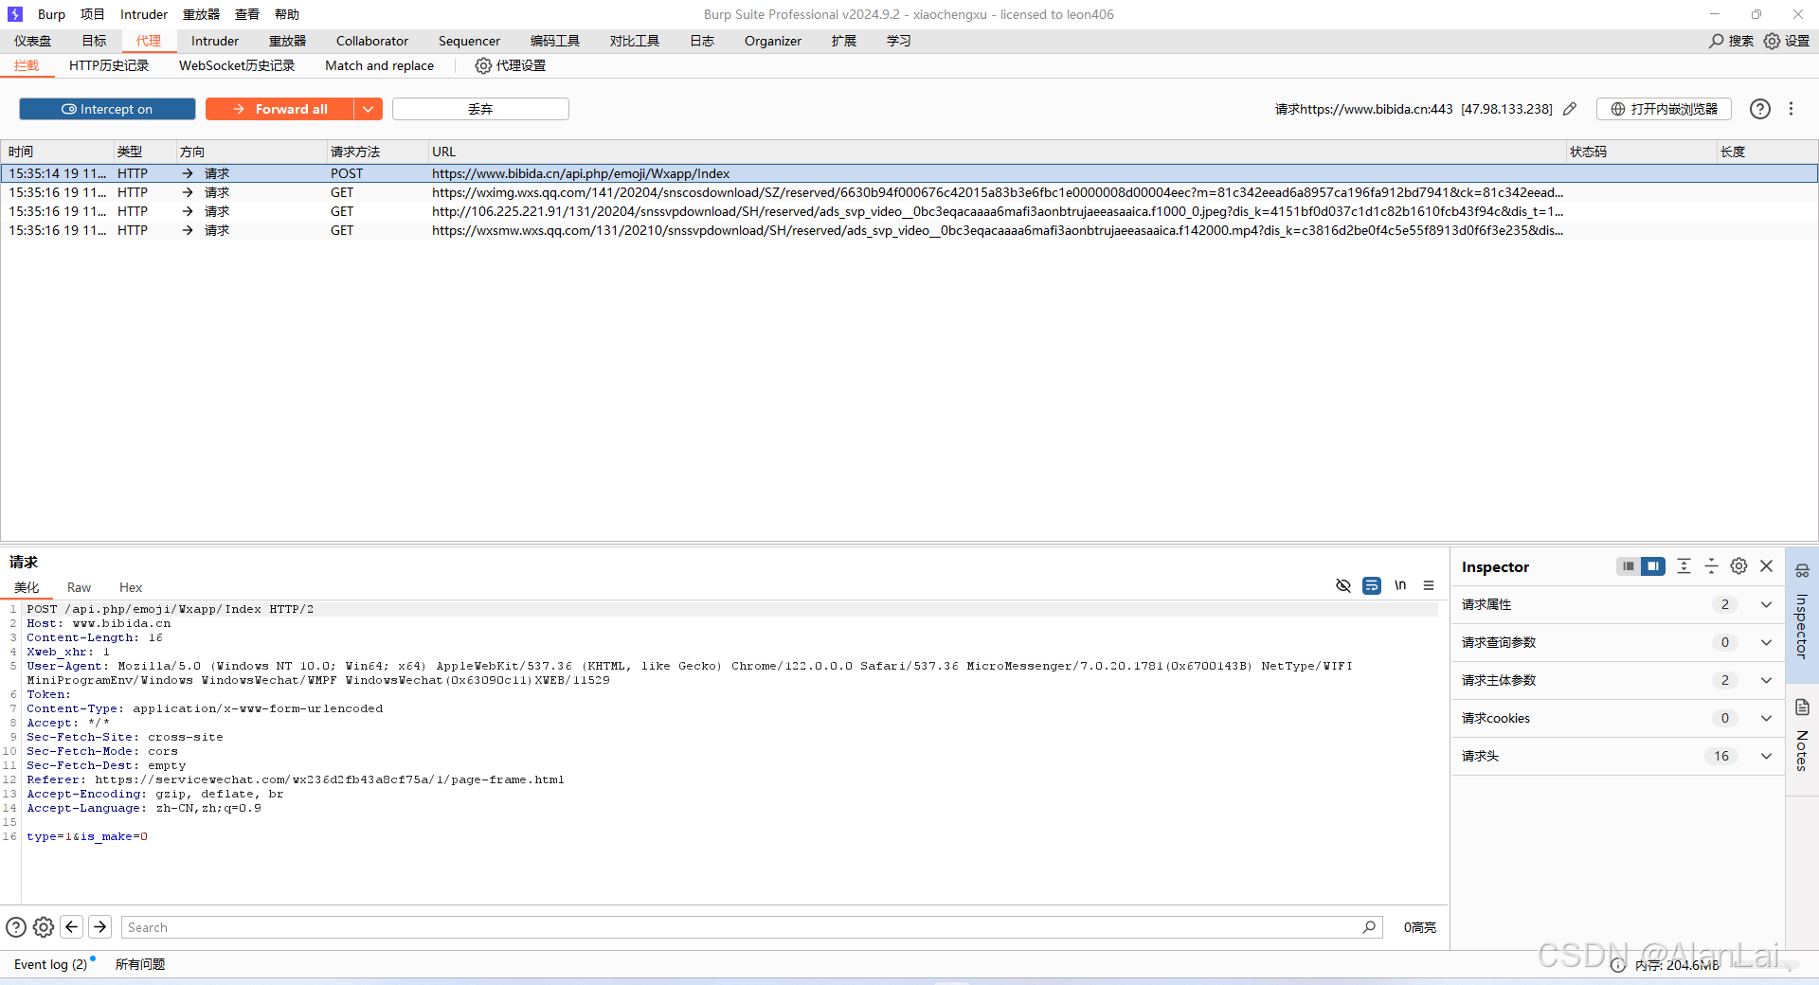Toggle the Intercept on button

[x=107, y=109]
